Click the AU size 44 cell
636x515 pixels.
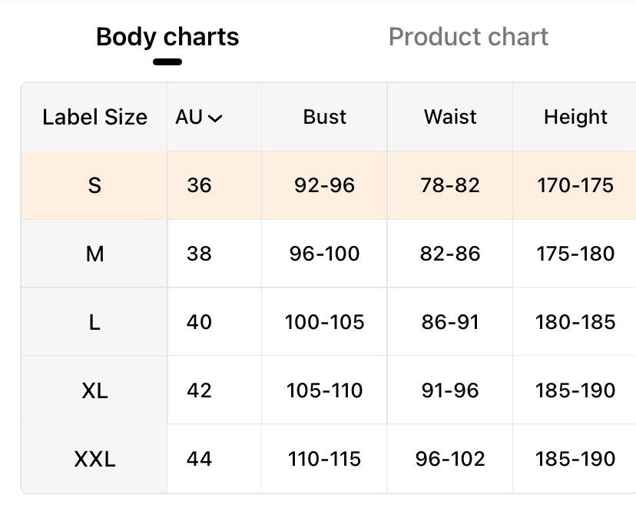coord(199,459)
